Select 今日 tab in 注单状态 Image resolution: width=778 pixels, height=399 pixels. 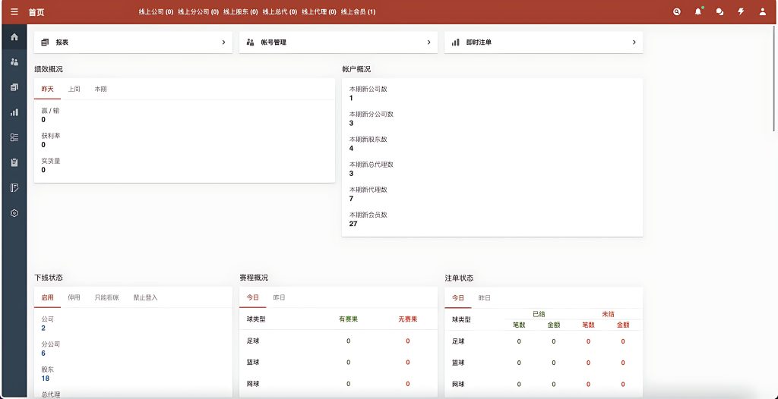458,298
